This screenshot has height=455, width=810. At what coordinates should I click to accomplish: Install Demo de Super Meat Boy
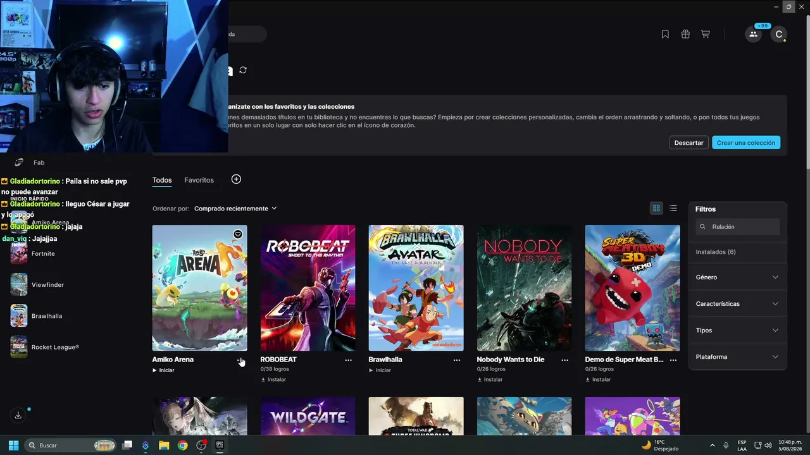click(598, 380)
